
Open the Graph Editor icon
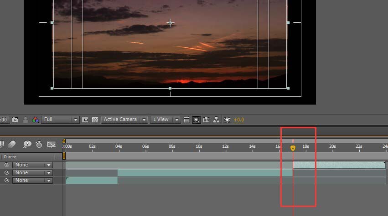[x=51, y=145]
